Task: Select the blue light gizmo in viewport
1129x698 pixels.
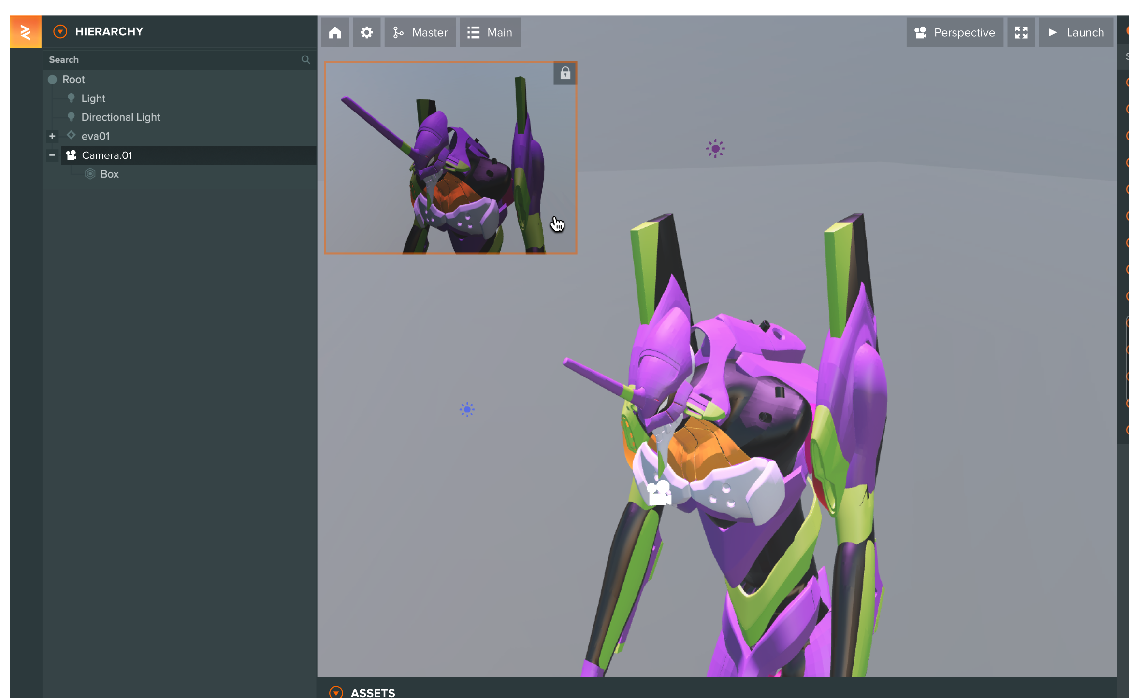Action: point(467,409)
